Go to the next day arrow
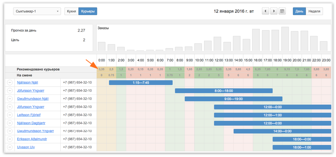This screenshot has height=157, width=336. coord(274,11)
